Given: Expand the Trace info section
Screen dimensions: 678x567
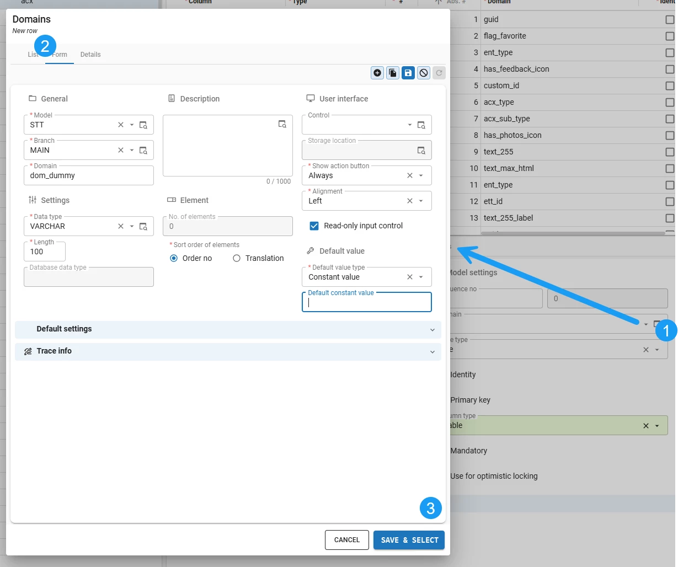Looking at the screenshot, I should click(228, 352).
